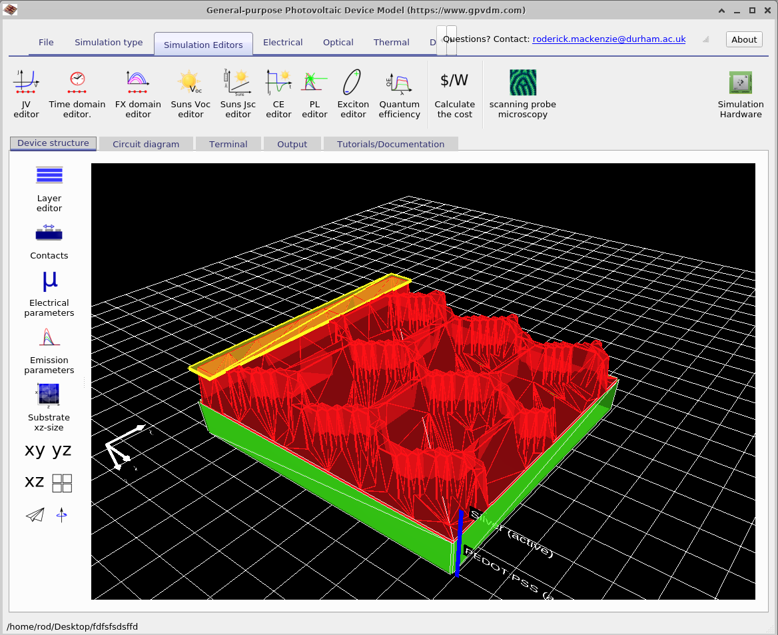The height and width of the screenshot is (635, 778).
Task: Email roderick.mackenzie@durham.ac.uk via the contact link
Action: 608,39
